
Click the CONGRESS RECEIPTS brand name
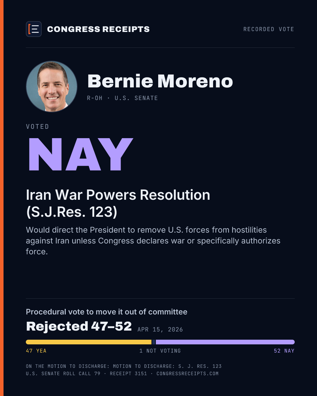(98, 29)
